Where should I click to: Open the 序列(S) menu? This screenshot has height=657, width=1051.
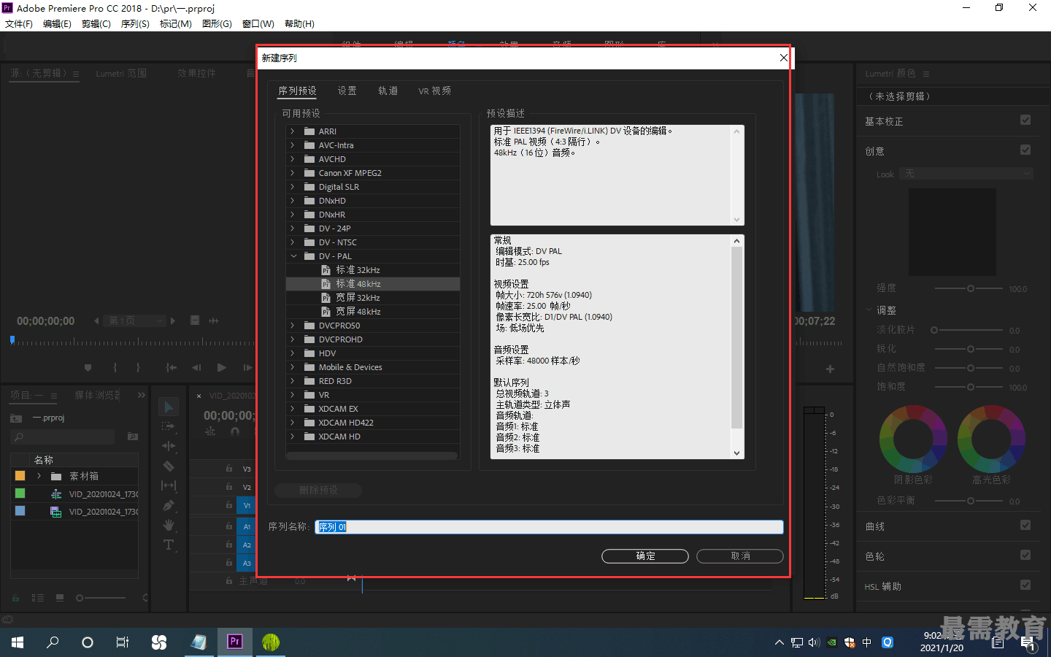click(135, 23)
